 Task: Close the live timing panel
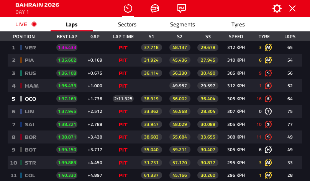(292, 8)
